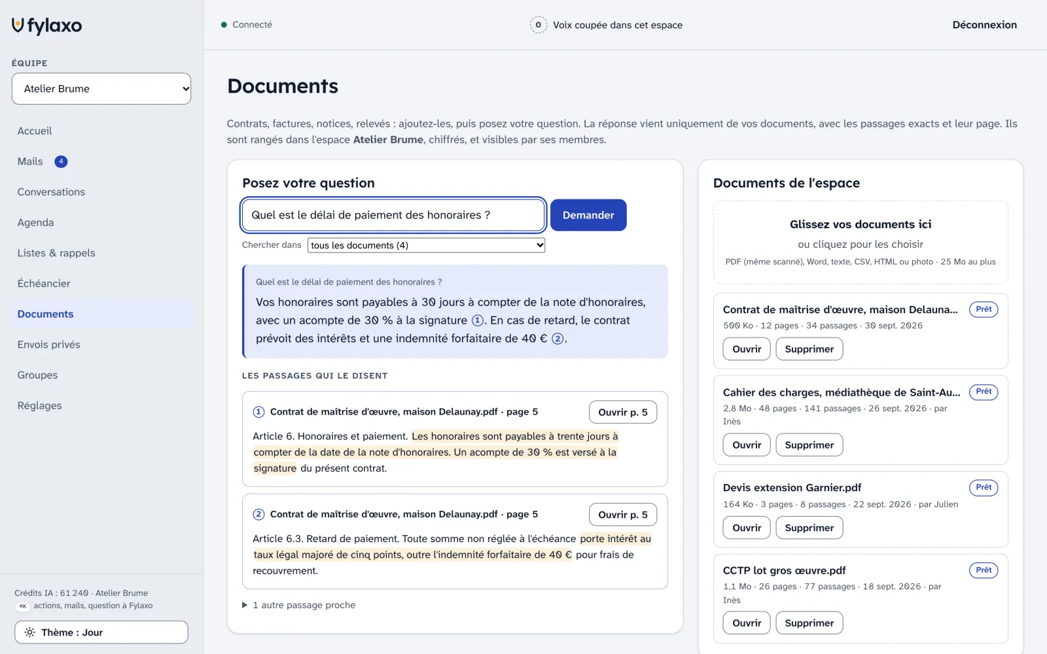The height and width of the screenshot is (654, 1047).
Task: Expand '1 autre passage proche'
Action: (x=299, y=605)
